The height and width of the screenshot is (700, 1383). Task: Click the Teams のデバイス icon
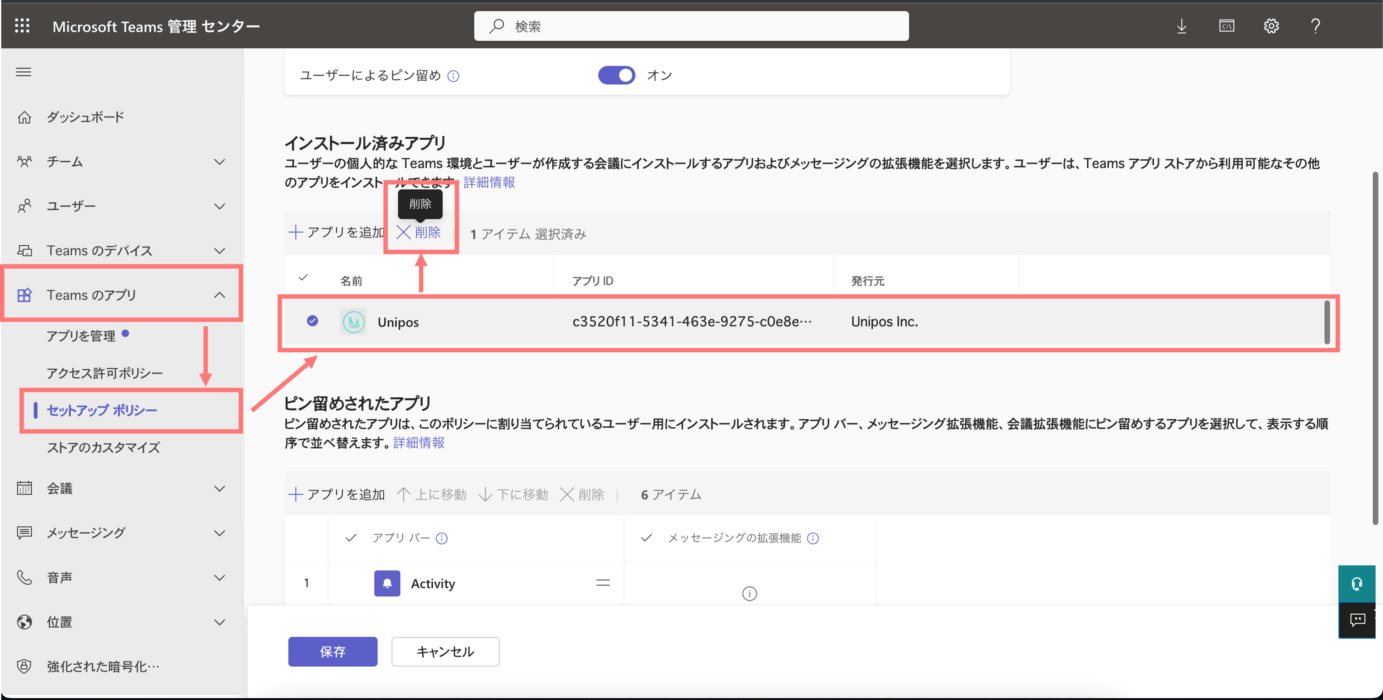24,250
